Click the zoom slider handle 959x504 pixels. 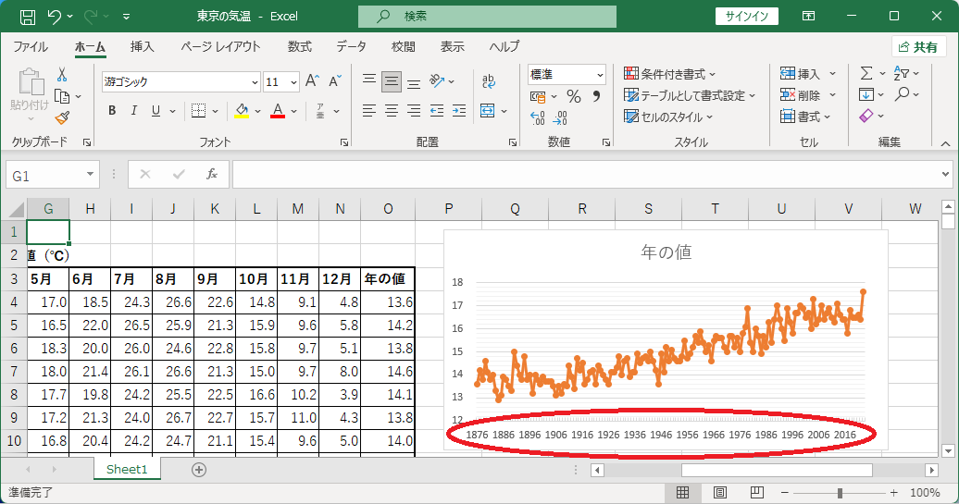[841, 492]
